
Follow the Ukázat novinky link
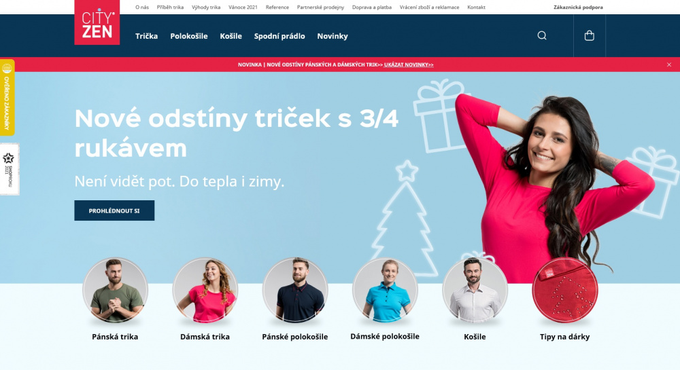click(x=409, y=64)
